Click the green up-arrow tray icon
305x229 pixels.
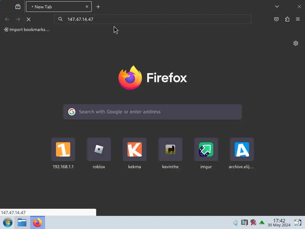[262, 222]
